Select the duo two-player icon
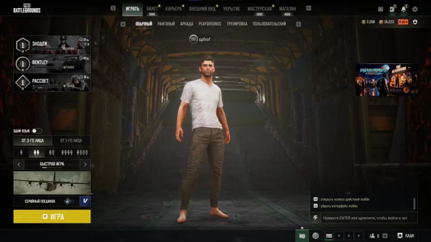Viewport: 431px width, 242px height. 36,152
